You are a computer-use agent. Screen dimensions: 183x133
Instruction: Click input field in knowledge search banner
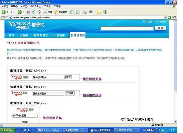(48, 93)
